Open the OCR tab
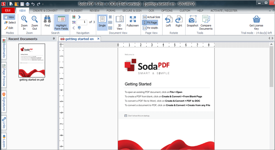Image resolution: width=275 pixels, height=150 pixels. 151,11
